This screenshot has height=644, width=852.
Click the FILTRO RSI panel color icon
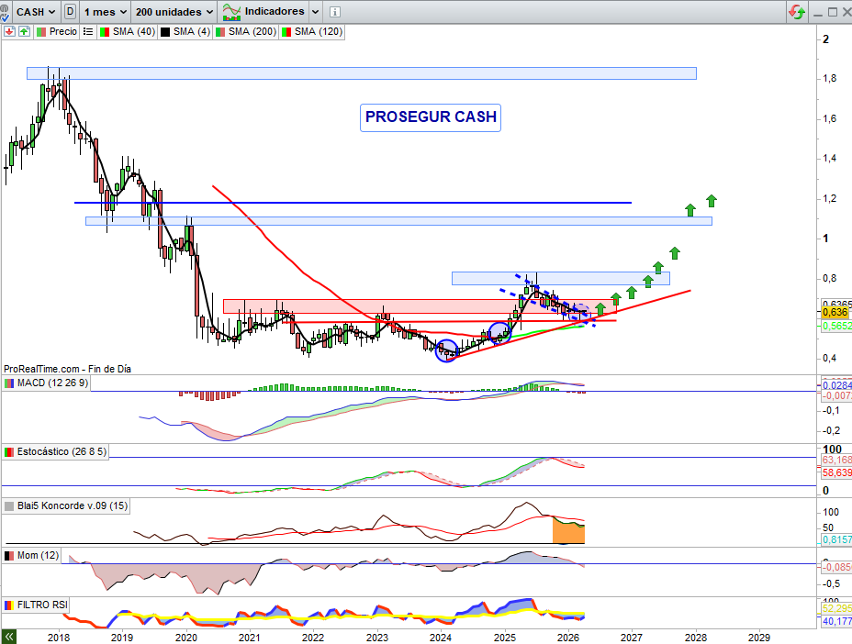click(9, 605)
